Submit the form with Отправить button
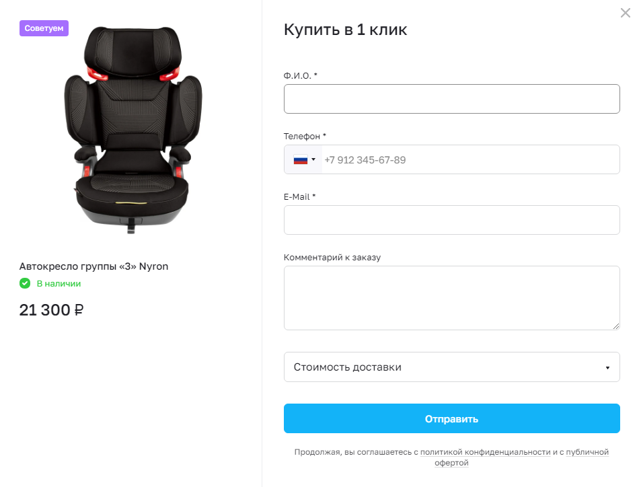Image resolution: width=639 pixels, height=487 pixels. (451, 418)
